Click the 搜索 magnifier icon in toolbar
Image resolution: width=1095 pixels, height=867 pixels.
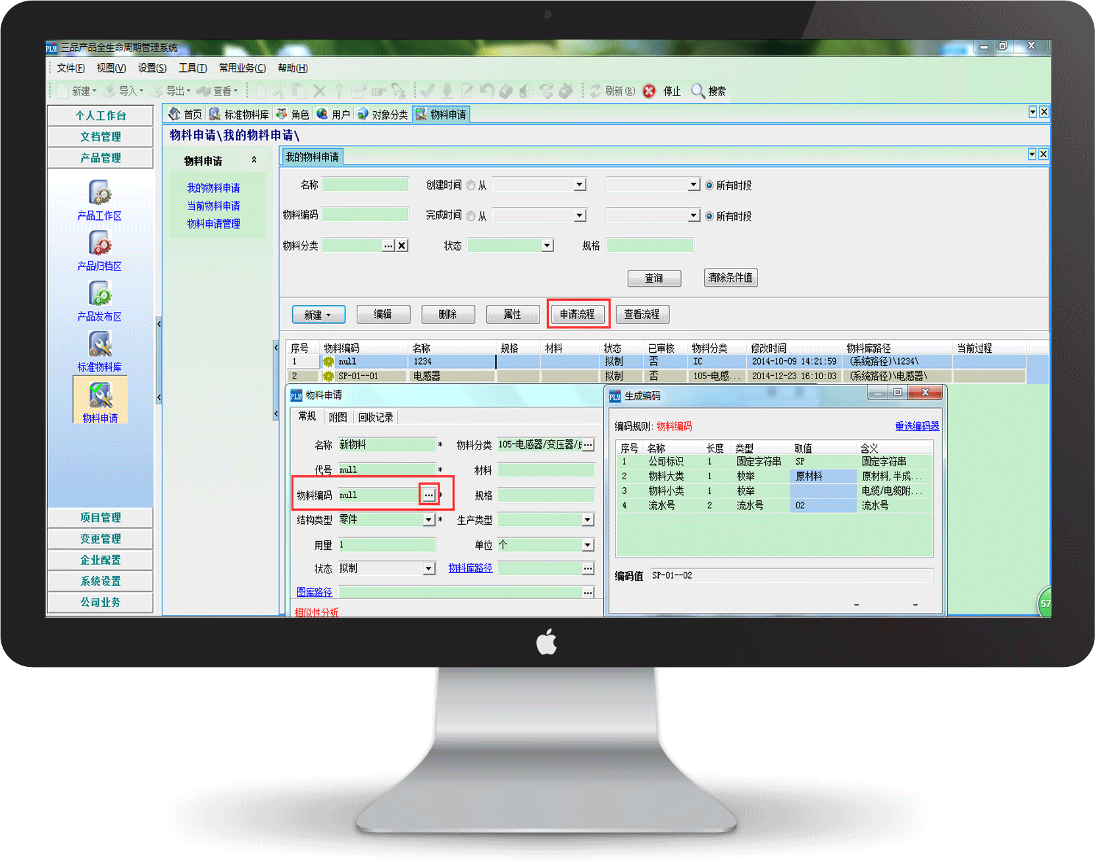pyautogui.click(x=698, y=91)
